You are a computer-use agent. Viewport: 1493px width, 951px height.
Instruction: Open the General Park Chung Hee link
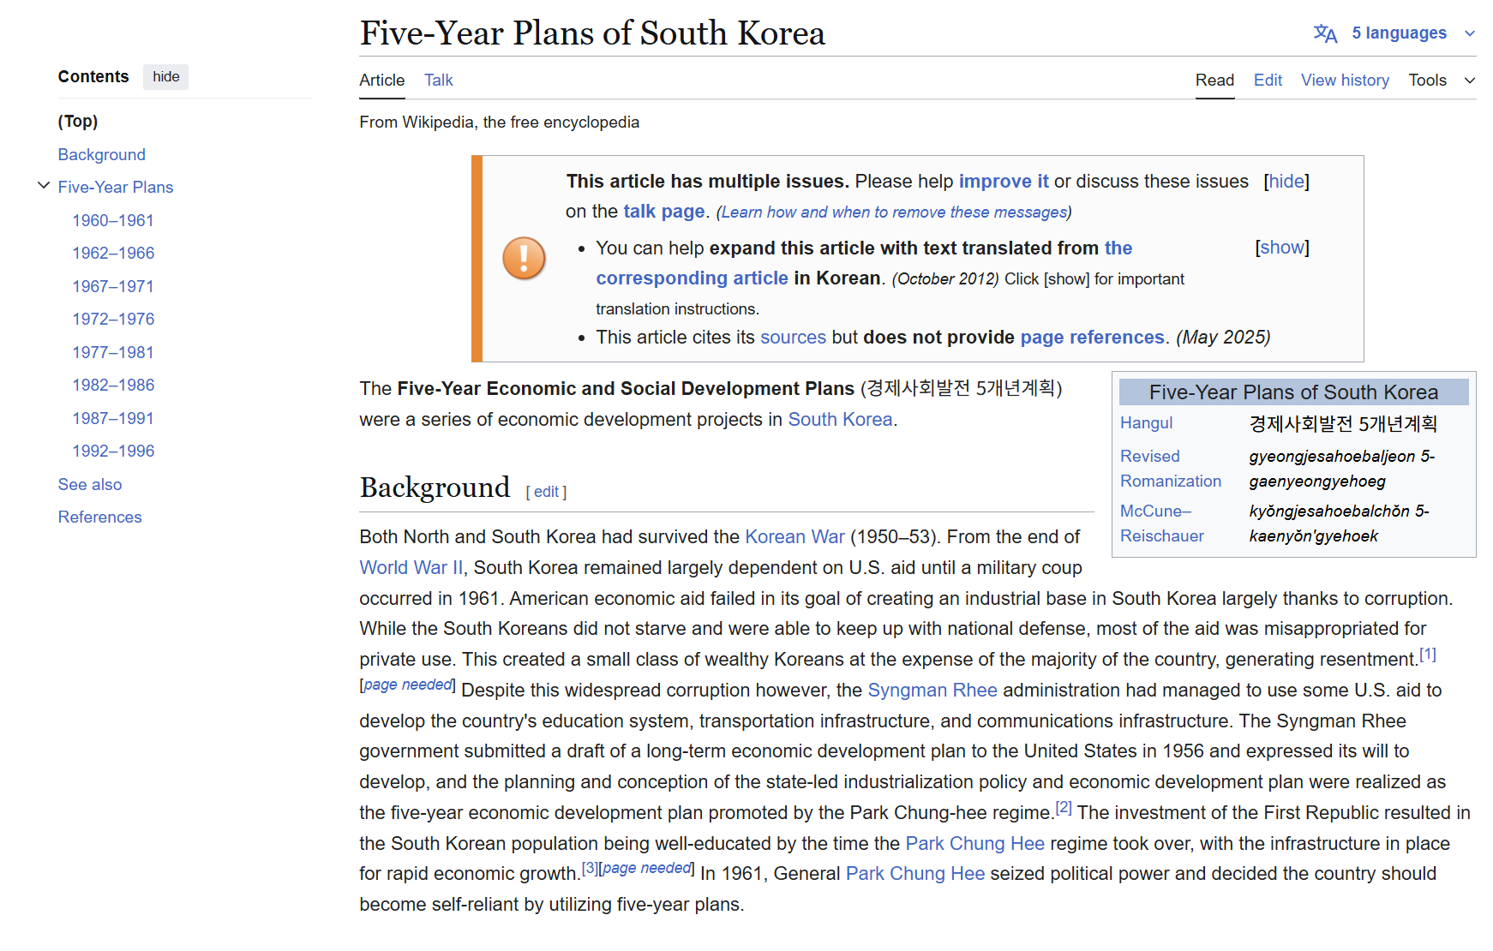[x=914, y=874]
